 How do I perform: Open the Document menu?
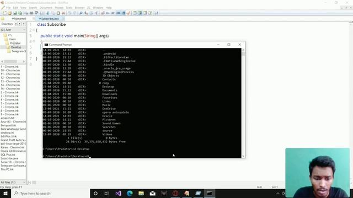46,8
